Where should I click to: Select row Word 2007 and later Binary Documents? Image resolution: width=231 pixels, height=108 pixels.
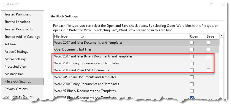(x=136, y=56)
